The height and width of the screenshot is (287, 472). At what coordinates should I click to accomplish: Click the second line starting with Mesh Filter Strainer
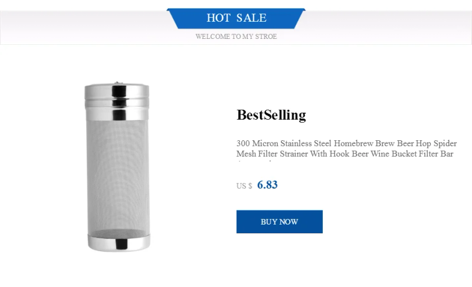[345, 154]
